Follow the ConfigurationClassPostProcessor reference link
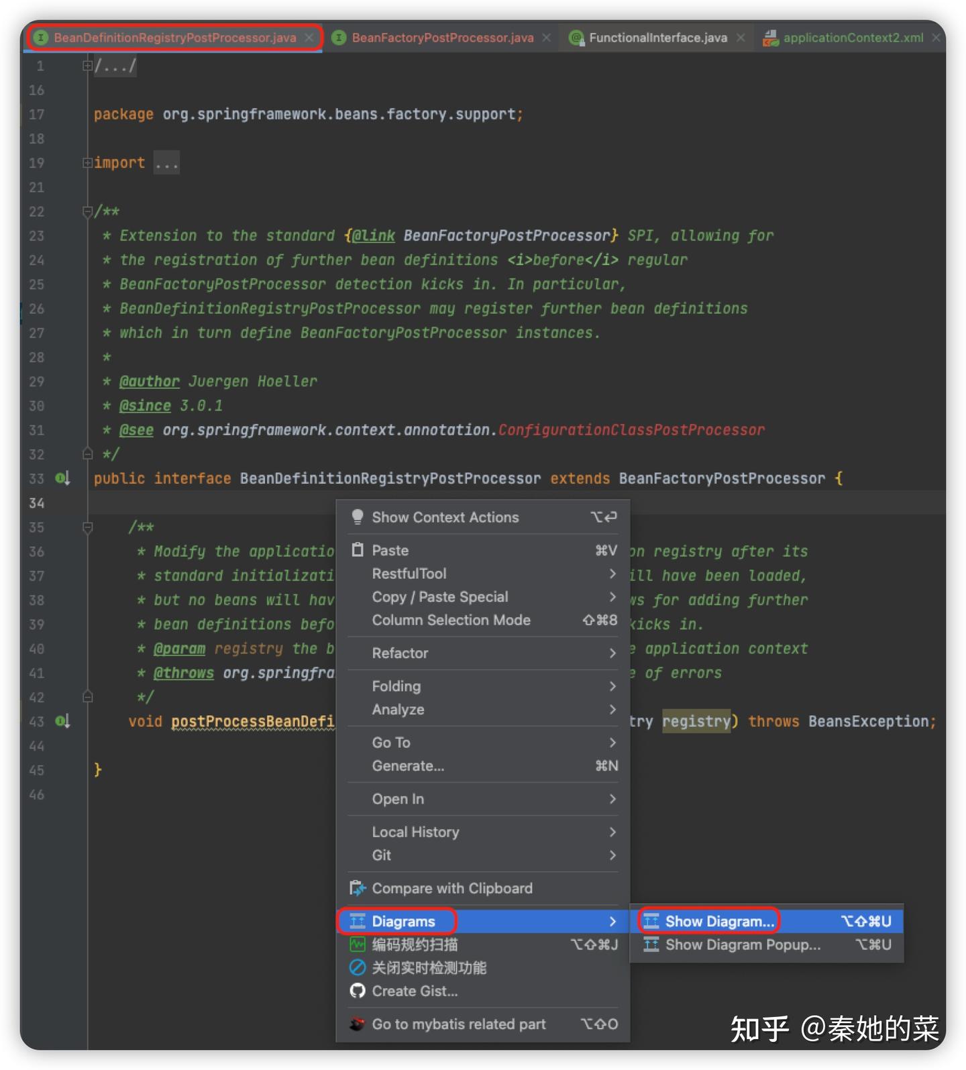 [x=631, y=430]
